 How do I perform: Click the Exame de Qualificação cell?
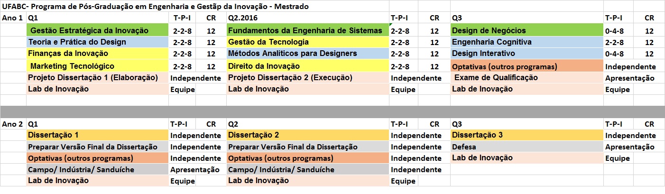pyautogui.click(x=527, y=78)
